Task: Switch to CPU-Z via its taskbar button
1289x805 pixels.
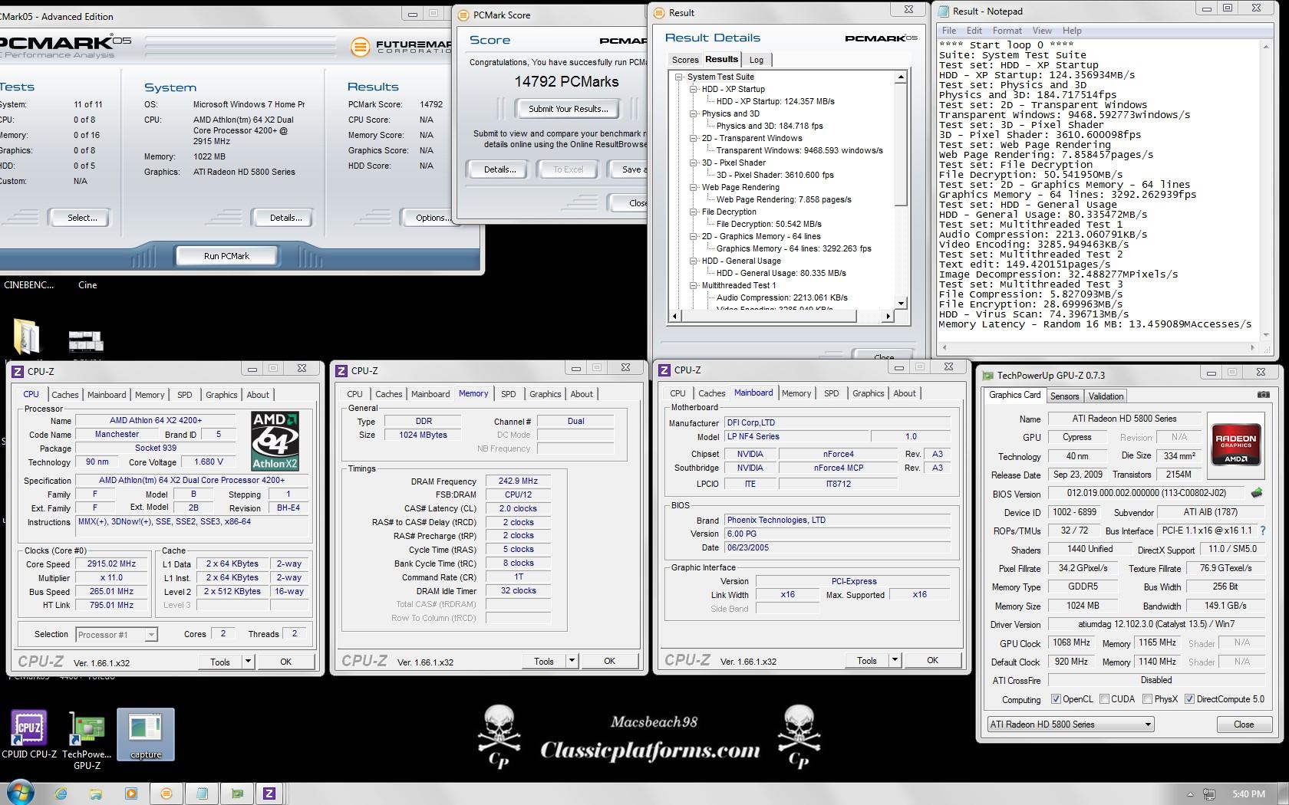Action: pyautogui.click(x=269, y=793)
